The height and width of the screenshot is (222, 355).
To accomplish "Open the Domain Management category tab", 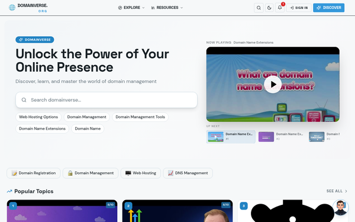I will (91, 173).
